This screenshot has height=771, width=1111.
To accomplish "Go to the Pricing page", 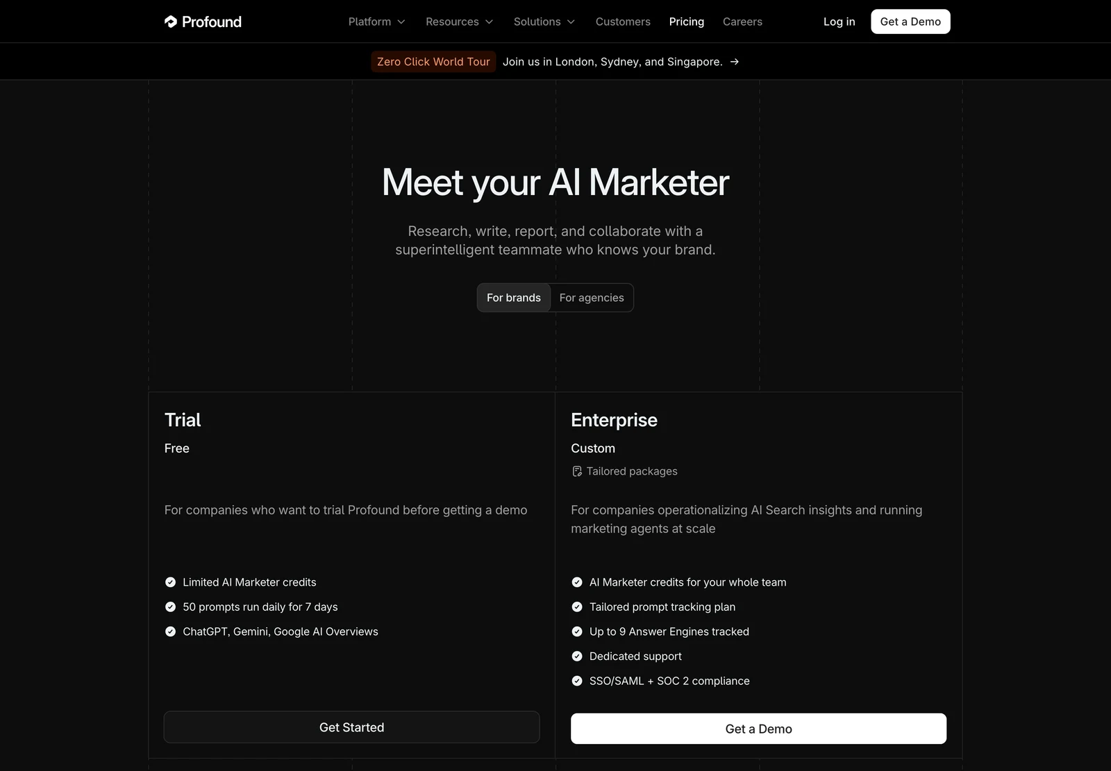I will (687, 22).
